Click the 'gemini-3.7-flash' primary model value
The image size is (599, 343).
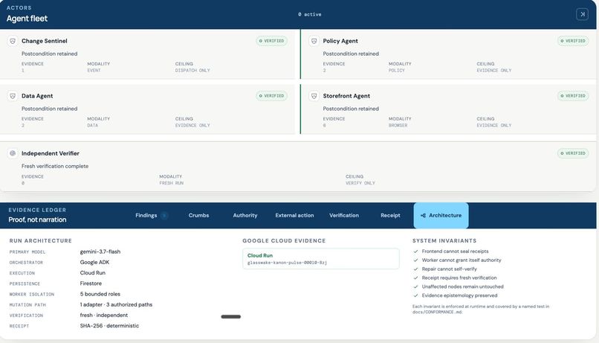[100, 251]
